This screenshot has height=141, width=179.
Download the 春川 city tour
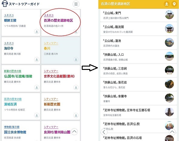pyautogui.click(x=76, y=60)
